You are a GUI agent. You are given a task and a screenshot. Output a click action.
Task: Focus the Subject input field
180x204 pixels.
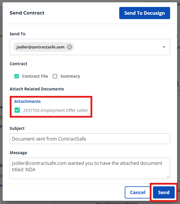(90, 139)
